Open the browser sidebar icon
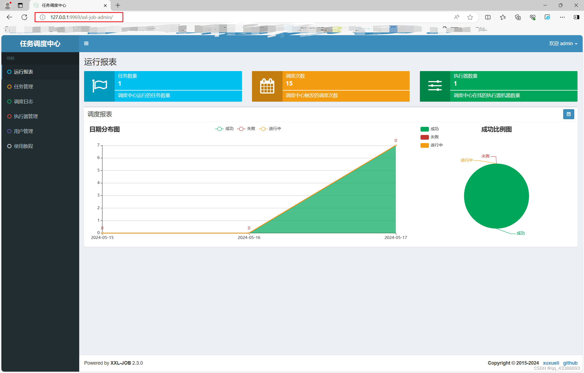The width and height of the screenshot is (584, 373). (576, 17)
